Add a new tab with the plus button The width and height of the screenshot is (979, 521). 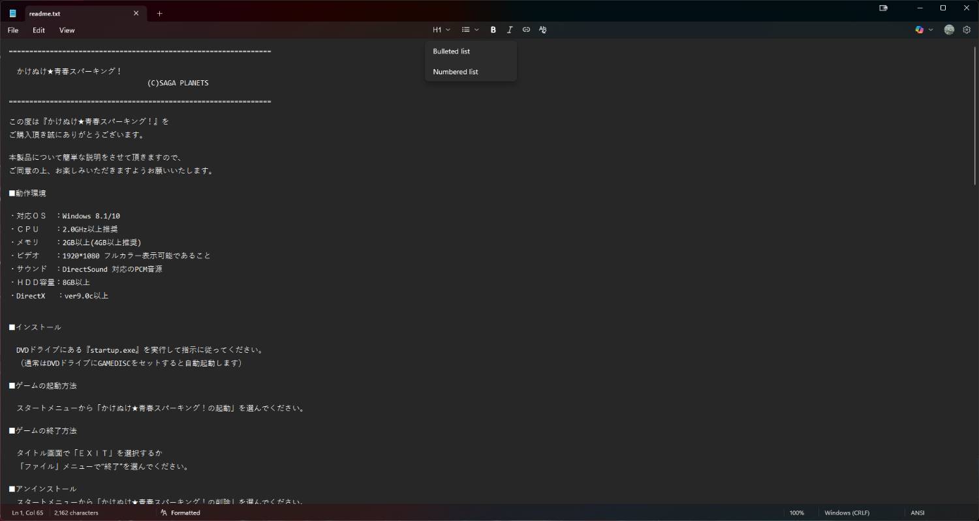(x=159, y=13)
